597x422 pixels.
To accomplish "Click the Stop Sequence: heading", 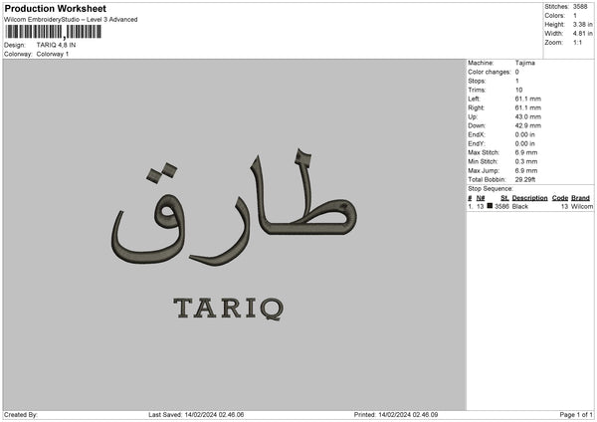I will 491,189.
